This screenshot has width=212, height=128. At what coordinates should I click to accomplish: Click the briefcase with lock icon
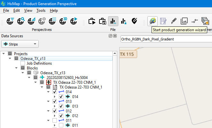[x=103, y=21]
